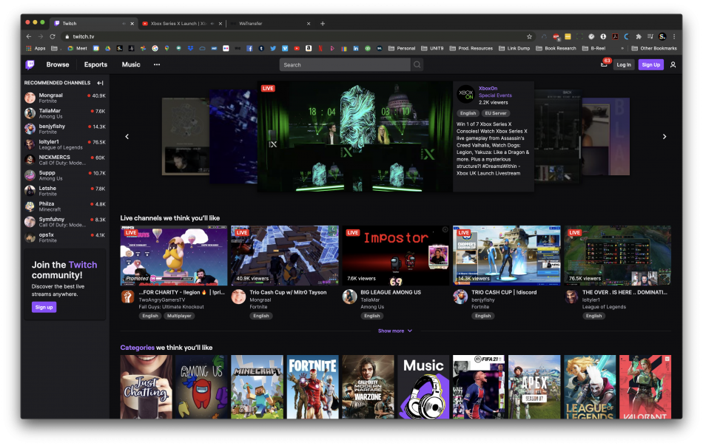The image size is (703, 446).
Task: Open the Book Research bookmarks folder
Action: 556,48
